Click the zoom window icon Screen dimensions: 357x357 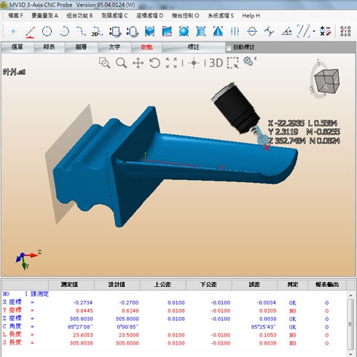point(105,63)
